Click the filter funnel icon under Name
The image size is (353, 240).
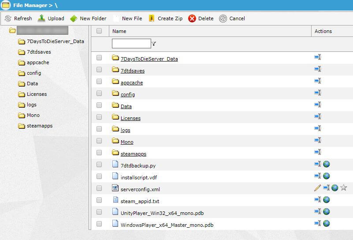[154, 44]
